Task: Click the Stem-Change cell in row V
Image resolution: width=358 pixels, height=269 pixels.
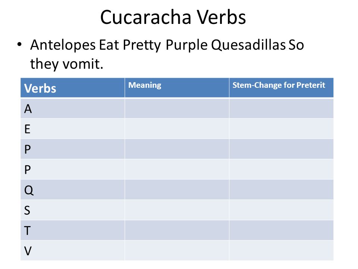Action: (x=281, y=250)
